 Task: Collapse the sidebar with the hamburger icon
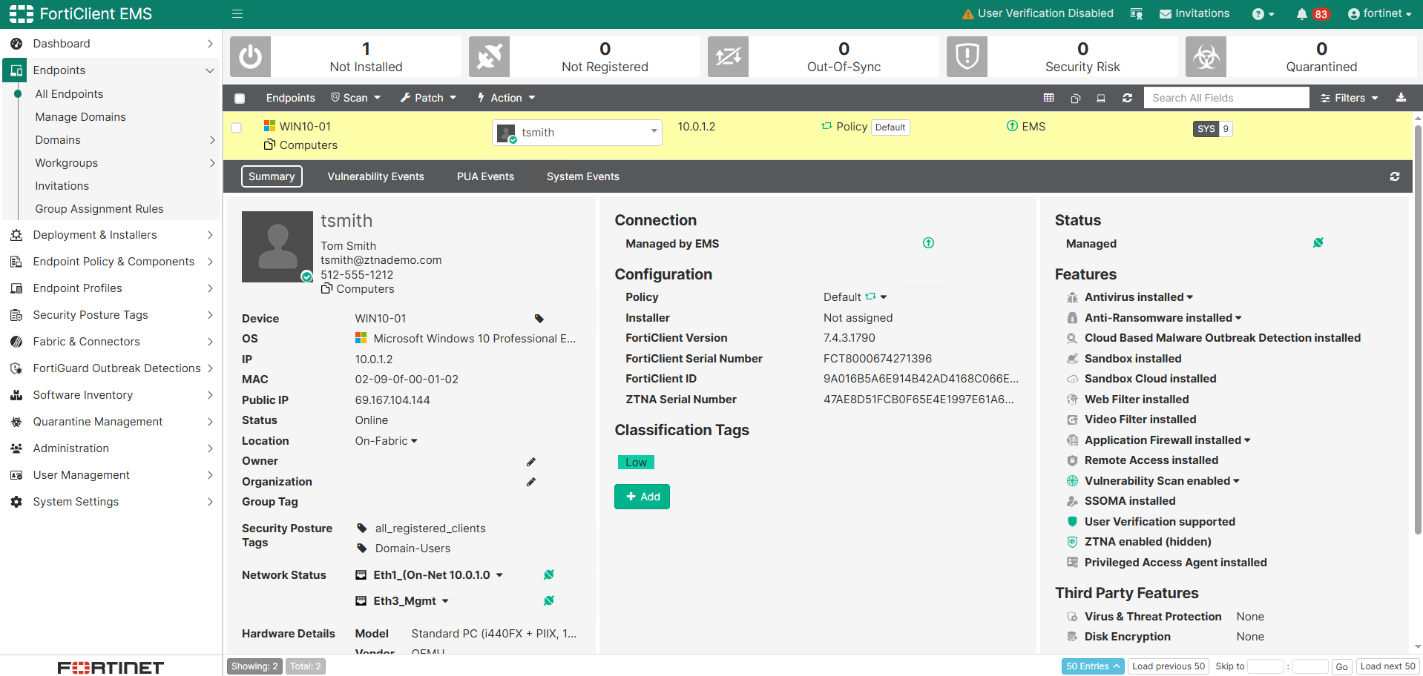[x=237, y=13]
